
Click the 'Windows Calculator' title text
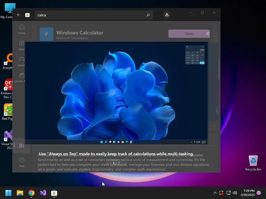(x=80, y=33)
